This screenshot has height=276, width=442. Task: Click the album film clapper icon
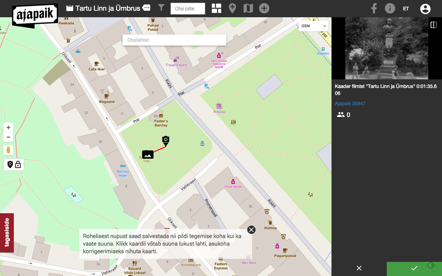point(70,8)
